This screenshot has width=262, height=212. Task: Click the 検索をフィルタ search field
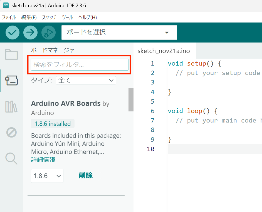[x=80, y=65]
